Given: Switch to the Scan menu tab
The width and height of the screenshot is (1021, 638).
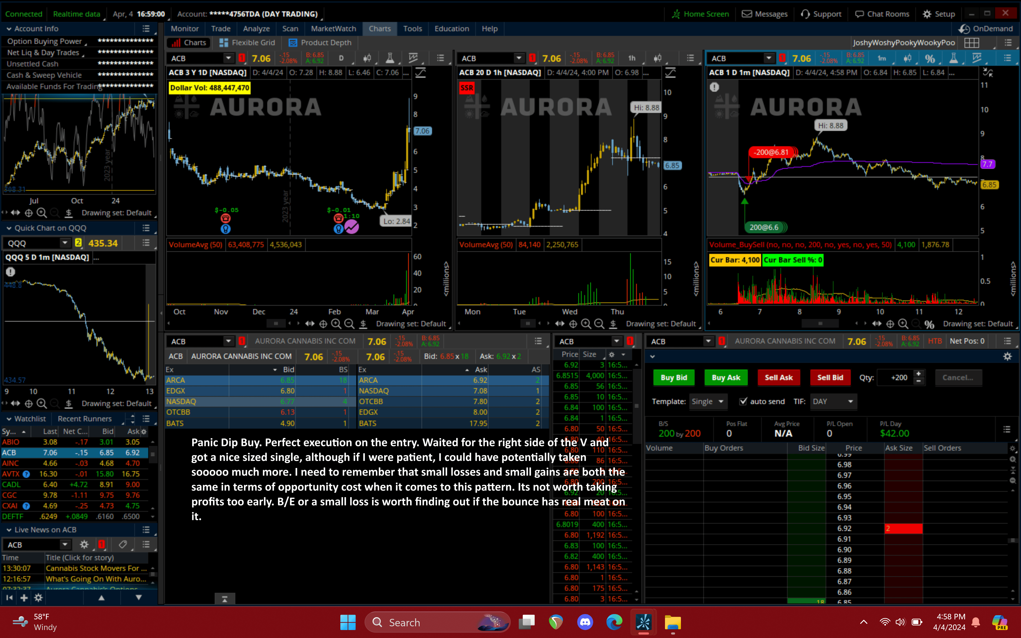Looking at the screenshot, I should pyautogui.click(x=290, y=29).
